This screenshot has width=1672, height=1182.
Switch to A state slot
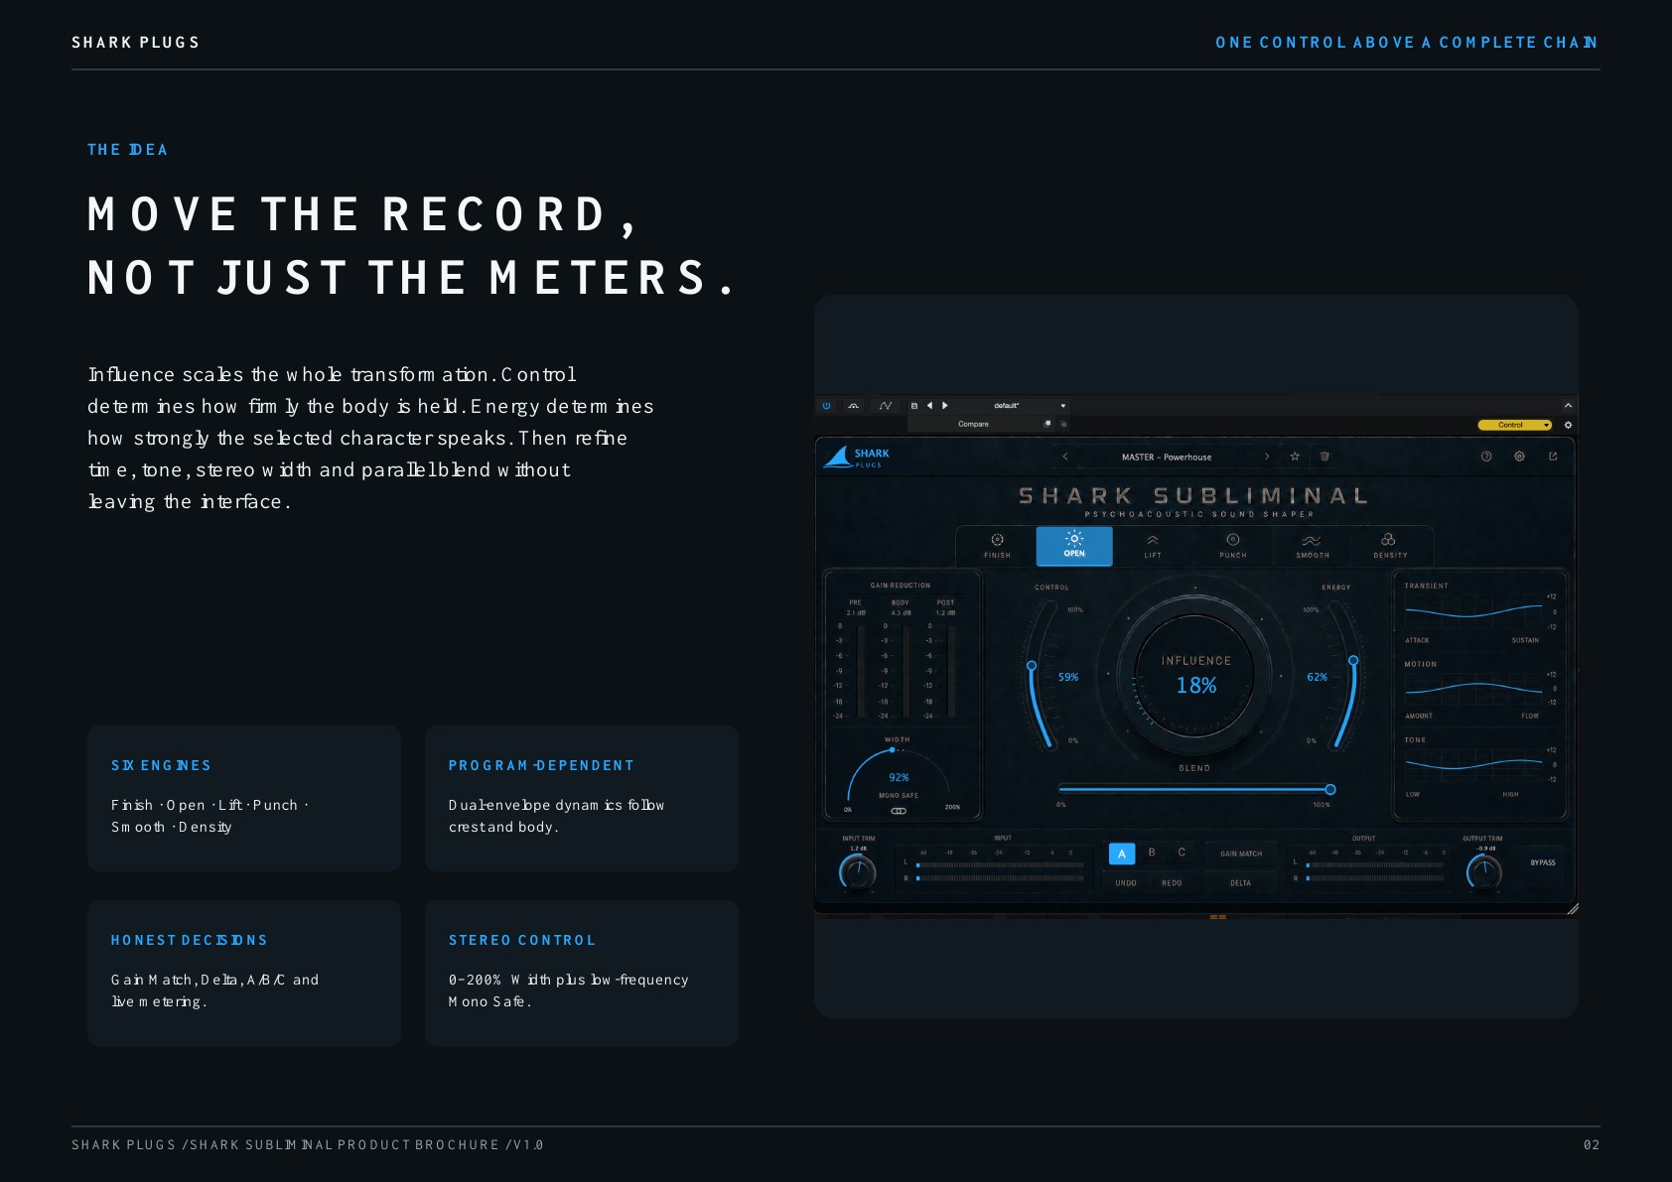[x=1122, y=854]
